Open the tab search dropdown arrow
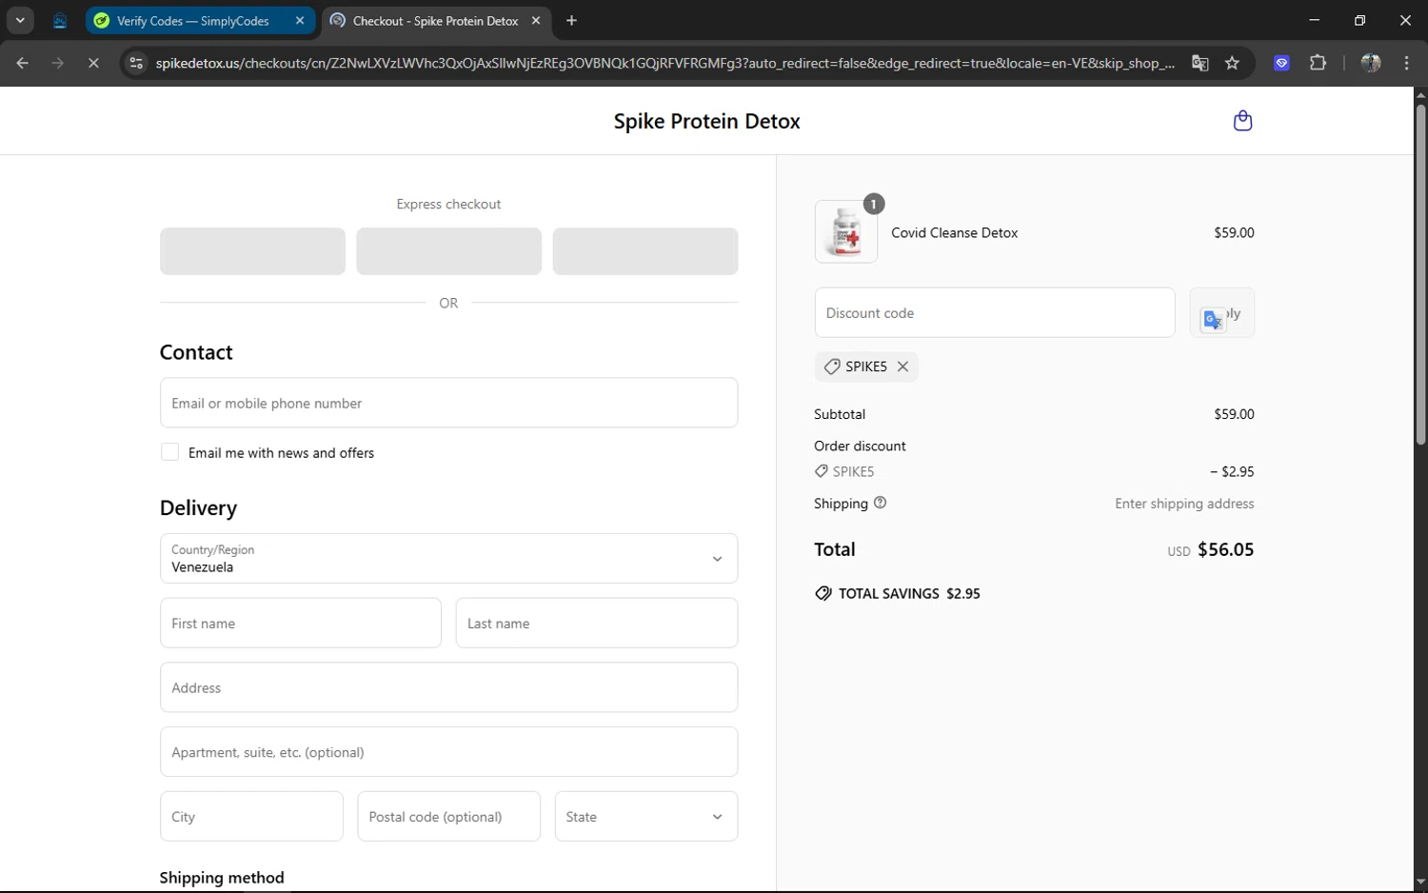The image size is (1428, 893). click(20, 20)
